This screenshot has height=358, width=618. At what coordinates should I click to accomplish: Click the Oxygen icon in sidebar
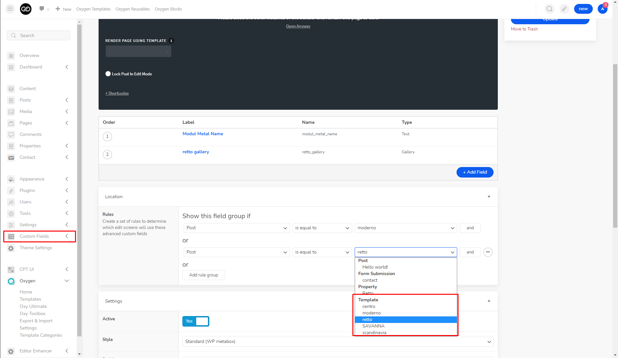click(11, 281)
